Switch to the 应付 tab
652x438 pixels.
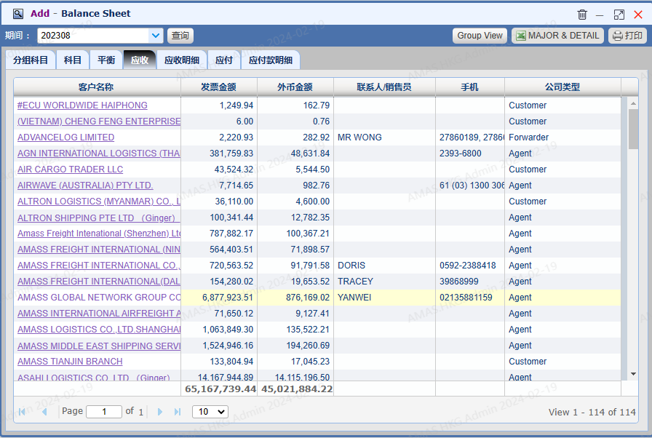click(x=223, y=60)
